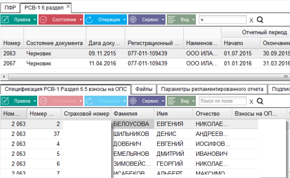This screenshot has height=178, width=290.
Task: Click the upper Правка button label
Action: click(x=22, y=19)
